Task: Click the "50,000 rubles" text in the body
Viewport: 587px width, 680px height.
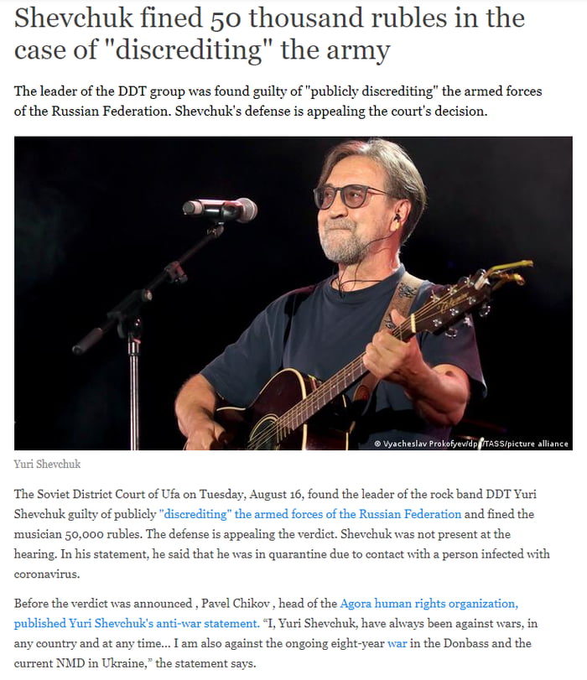Action: [x=95, y=535]
